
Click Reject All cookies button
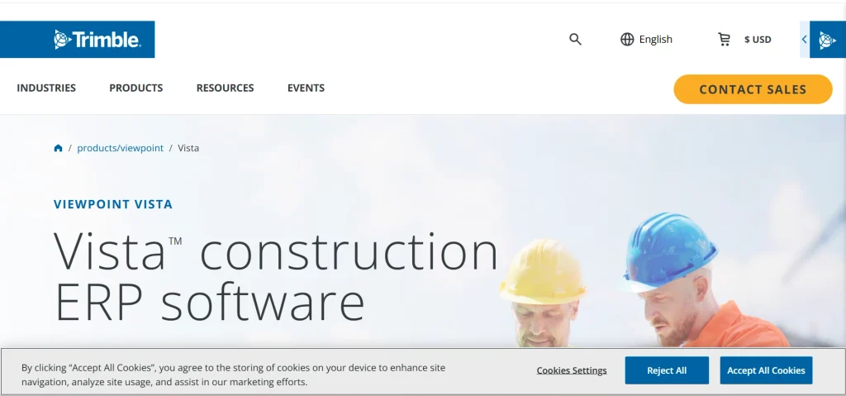point(667,370)
